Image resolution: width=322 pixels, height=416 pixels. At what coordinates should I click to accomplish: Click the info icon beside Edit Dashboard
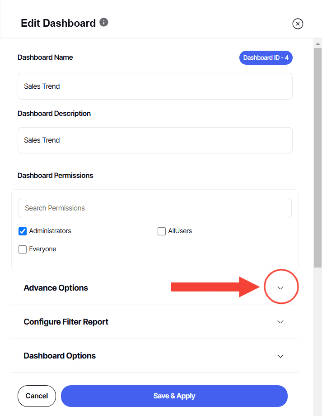104,21
